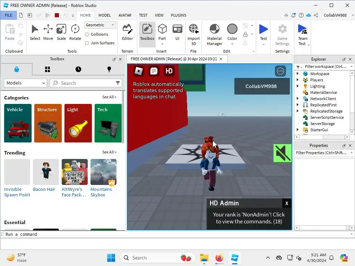
Task: Expand the StarterGui node in Explorer
Action: 297,130
